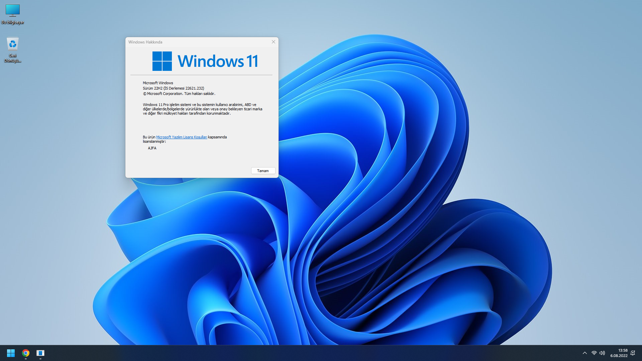Image resolution: width=642 pixels, height=361 pixels.
Task: Open Microsoft Yazılım Lisans Koşulları link
Action: point(182,137)
